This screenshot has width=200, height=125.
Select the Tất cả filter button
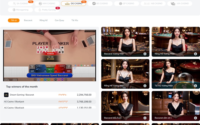pyautogui.click(x=13, y=20)
